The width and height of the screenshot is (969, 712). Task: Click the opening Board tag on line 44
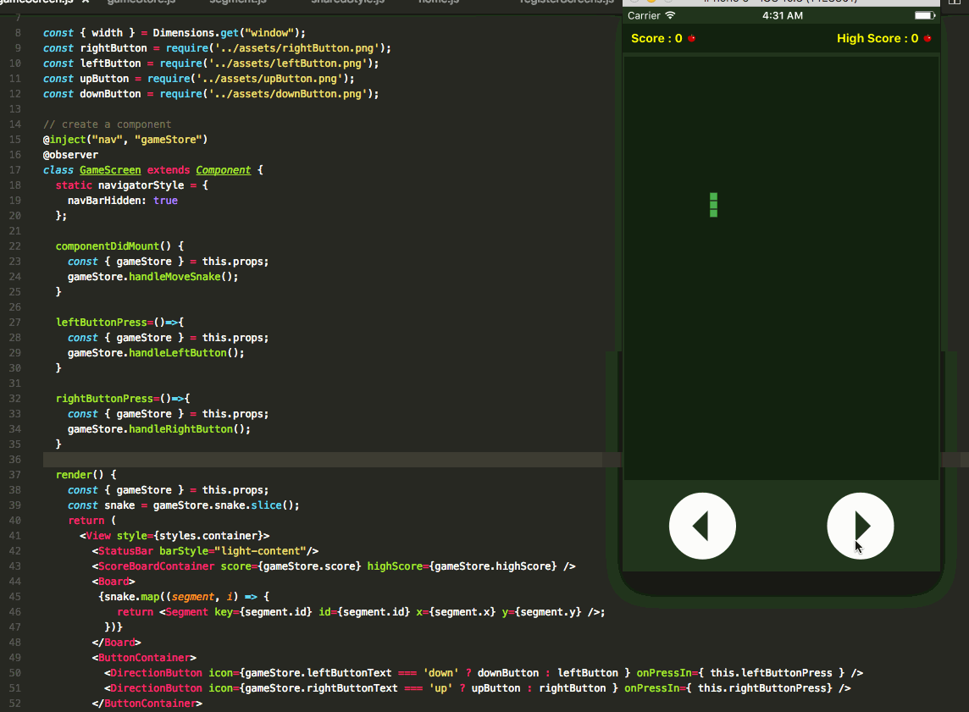coord(114,582)
